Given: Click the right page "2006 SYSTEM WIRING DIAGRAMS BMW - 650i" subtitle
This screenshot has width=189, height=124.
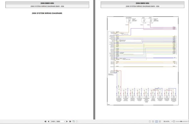Looking at the screenshot, I should tap(142, 6).
